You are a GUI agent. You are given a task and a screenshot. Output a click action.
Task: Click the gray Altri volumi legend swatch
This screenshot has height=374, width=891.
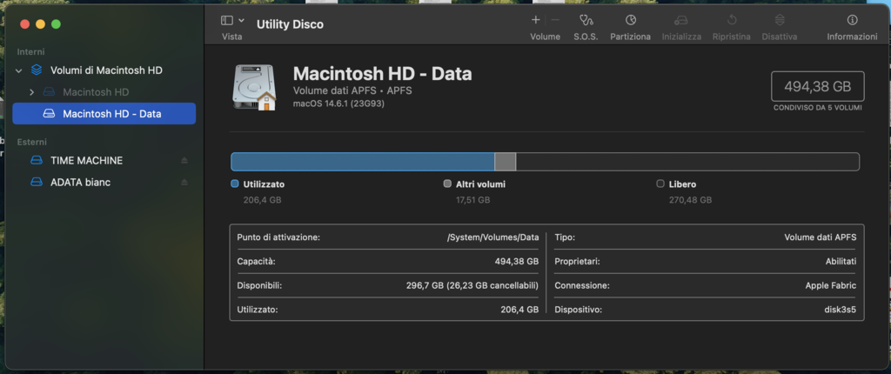447,184
